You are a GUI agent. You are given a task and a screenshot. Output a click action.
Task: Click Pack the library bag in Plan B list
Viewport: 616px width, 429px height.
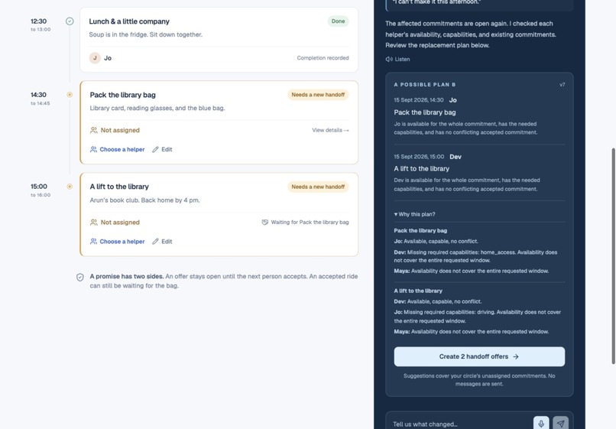click(425, 112)
